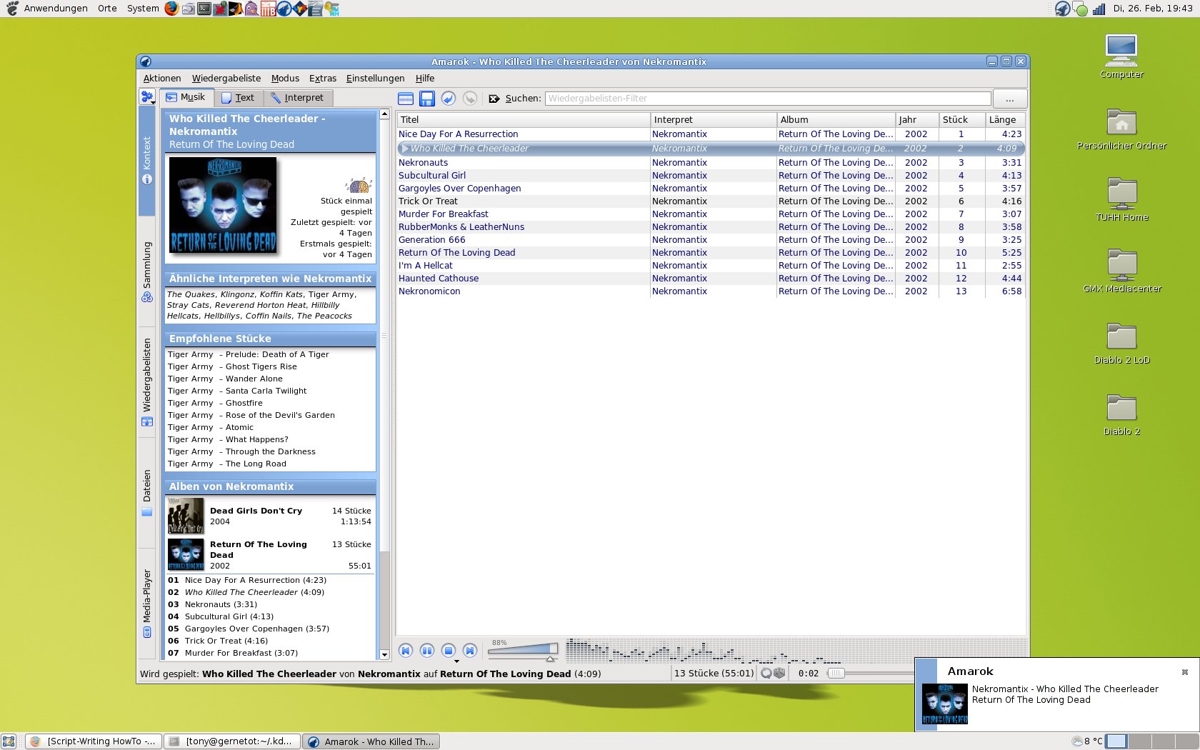
Task: Switch to the Text tab
Action: click(238, 98)
